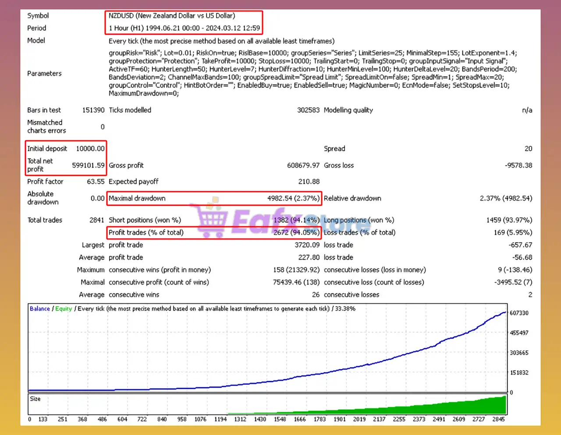Click the Profit trades (% of total) label

(x=146, y=232)
